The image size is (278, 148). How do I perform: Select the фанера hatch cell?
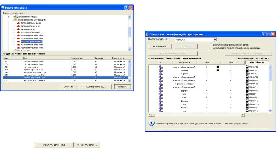[184, 101]
